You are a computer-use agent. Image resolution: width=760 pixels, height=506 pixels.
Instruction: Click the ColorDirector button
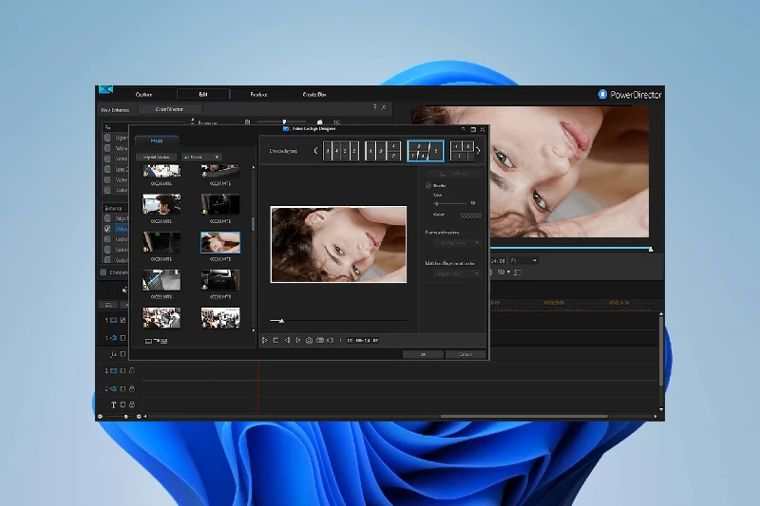point(170,109)
